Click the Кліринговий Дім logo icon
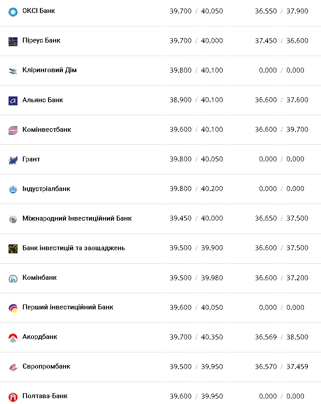This screenshot has height=404, width=321. [13, 71]
